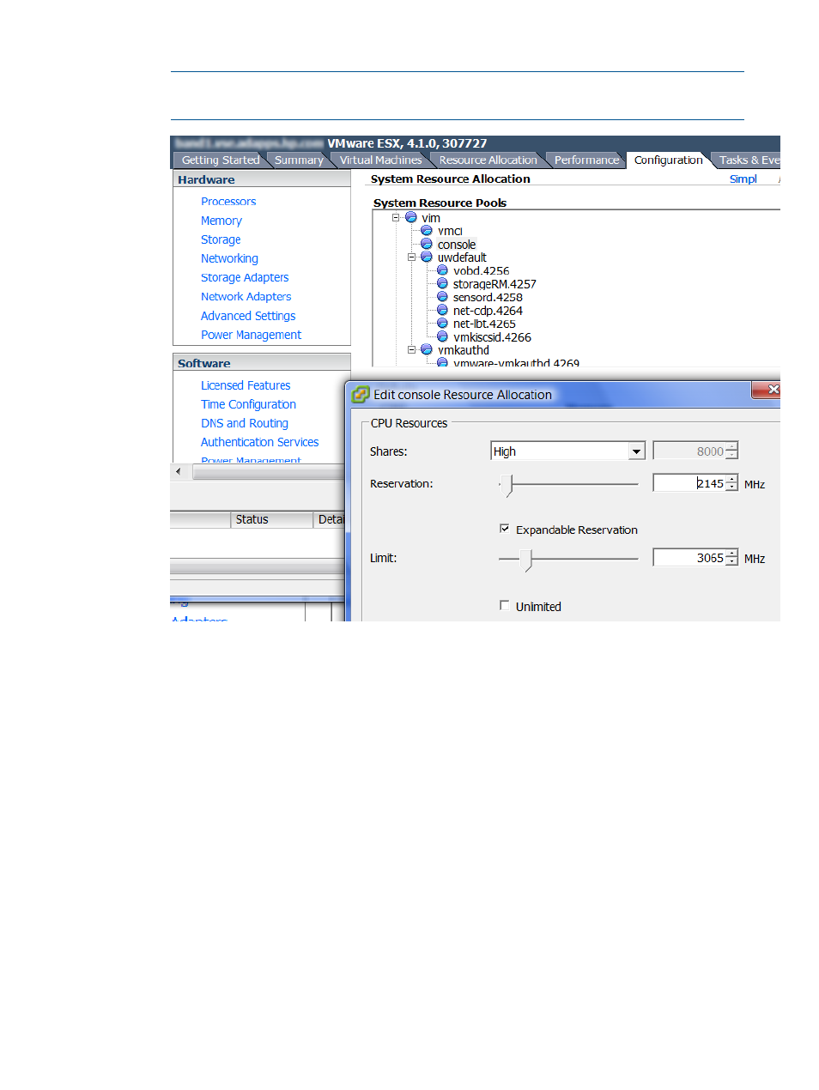Open the Network Adapters link

(x=246, y=296)
